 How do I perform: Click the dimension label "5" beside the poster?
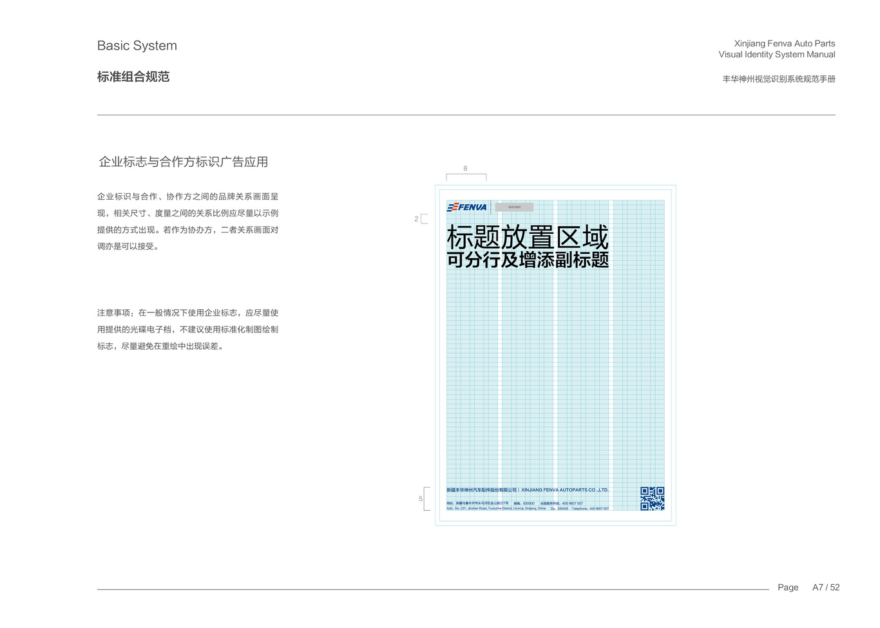421,499
